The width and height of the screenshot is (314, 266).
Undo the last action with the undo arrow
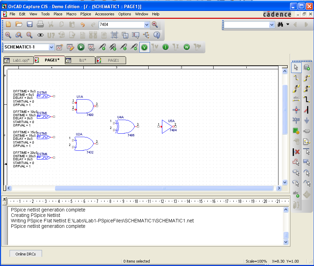click(82, 25)
